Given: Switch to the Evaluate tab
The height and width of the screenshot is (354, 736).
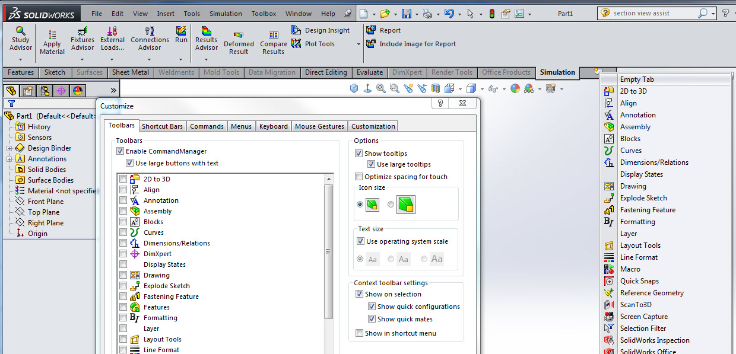Looking at the screenshot, I should [370, 72].
